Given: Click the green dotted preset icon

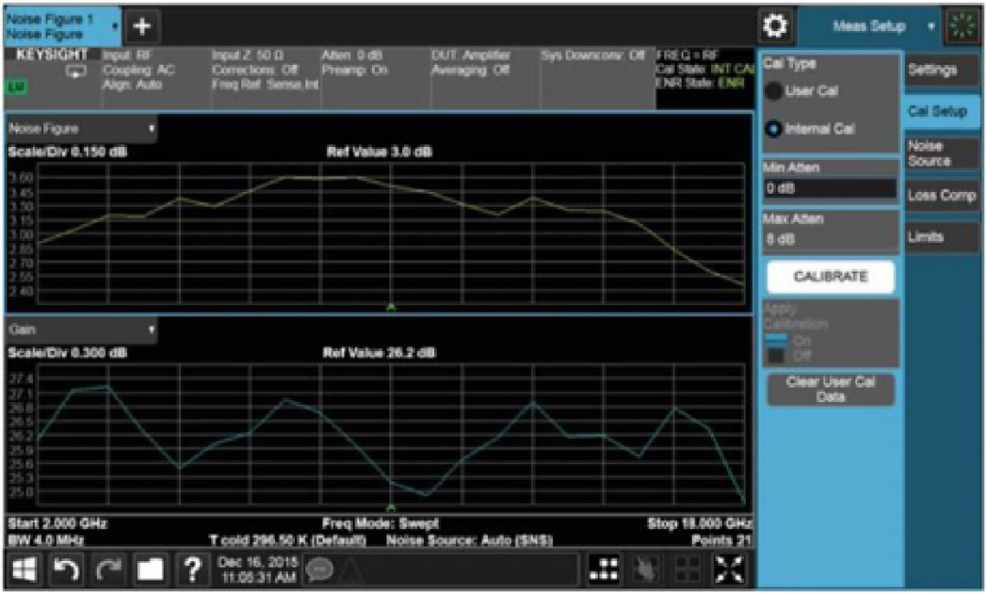Looking at the screenshot, I should (962, 27).
